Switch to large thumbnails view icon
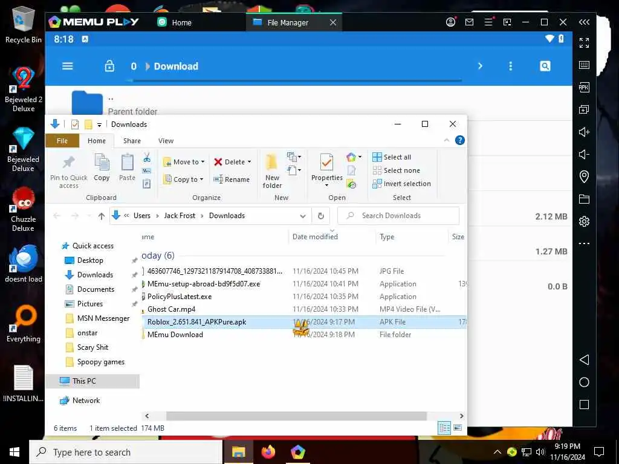The height and width of the screenshot is (464, 619). 458,428
